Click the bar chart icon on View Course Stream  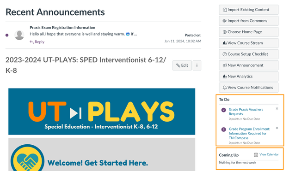pos(224,43)
